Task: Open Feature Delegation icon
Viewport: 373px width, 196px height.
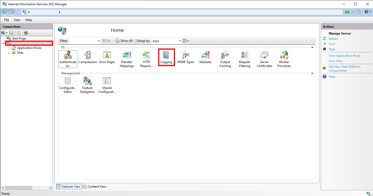Action: [87, 85]
